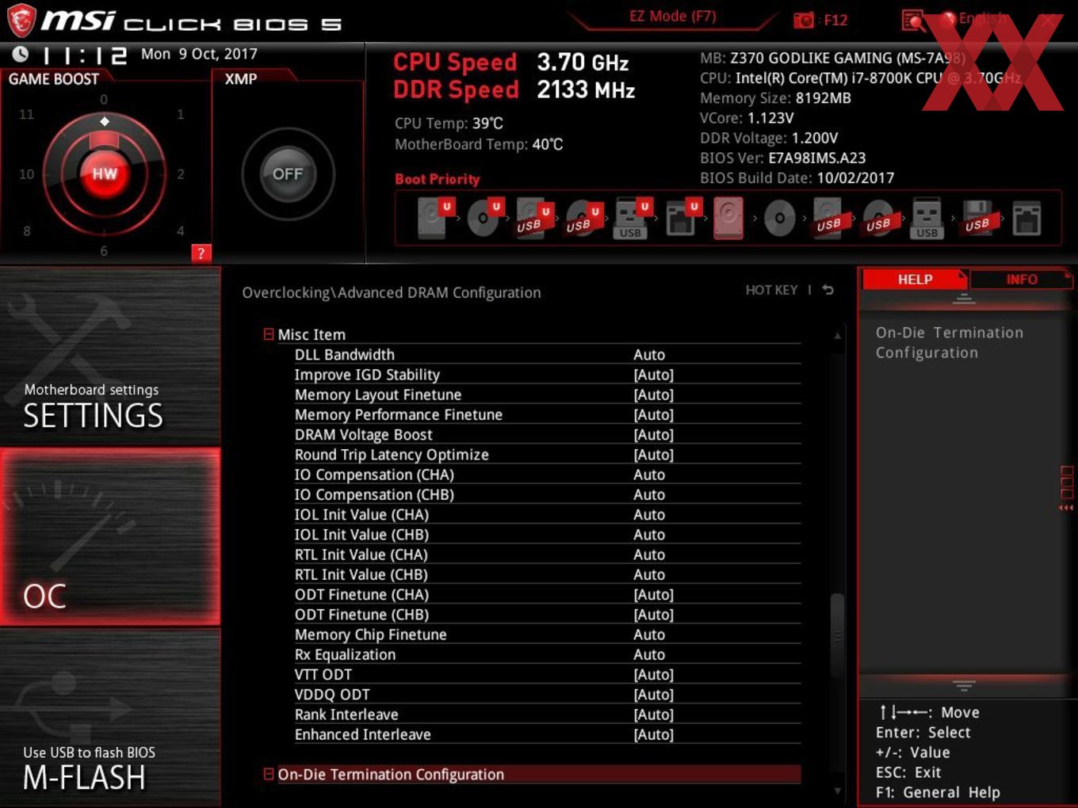Edit RTL Init Value (CHA) field
The image size is (1078, 808).
click(x=649, y=555)
